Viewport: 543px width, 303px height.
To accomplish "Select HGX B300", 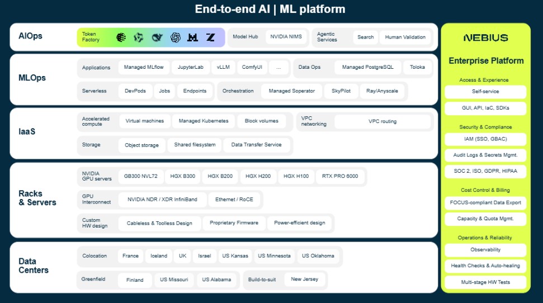I will (182, 176).
